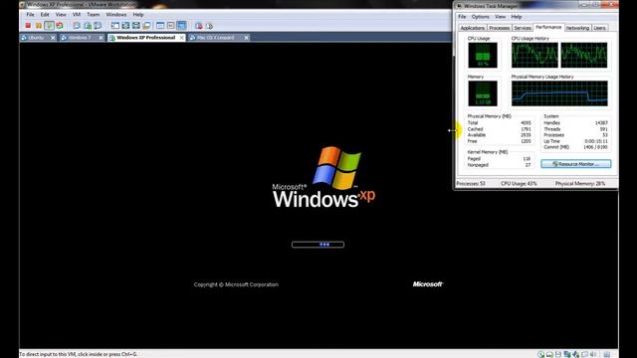Switch to the Processes tab in Task Manager
This screenshot has height=358, width=637.
500,28
